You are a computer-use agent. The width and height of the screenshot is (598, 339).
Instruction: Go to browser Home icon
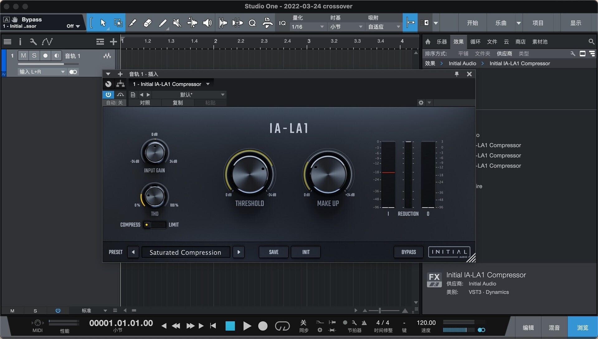pyautogui.click(x=428, y=42)
